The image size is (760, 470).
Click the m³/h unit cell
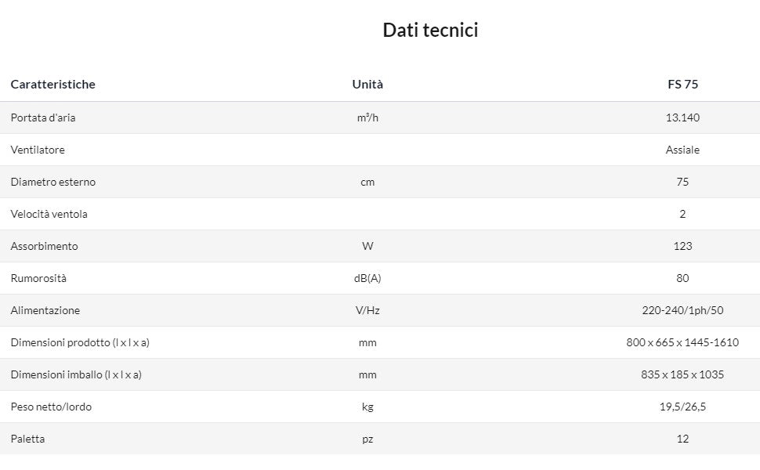point(367,117)
